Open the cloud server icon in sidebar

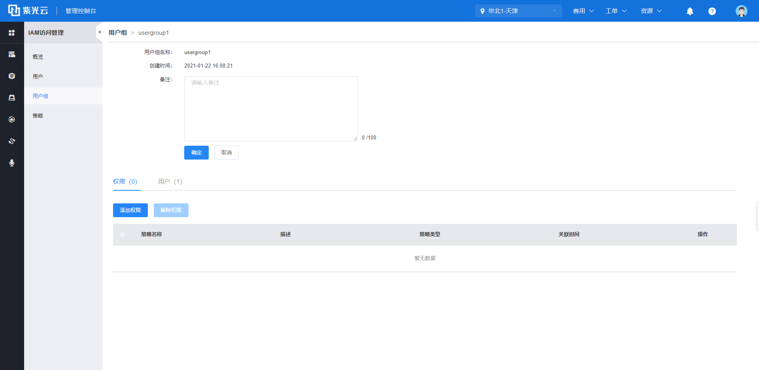click(x=12, y=54)
